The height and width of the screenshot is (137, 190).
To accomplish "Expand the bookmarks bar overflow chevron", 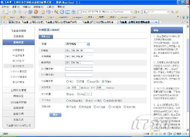I will (x=178, y=17).
